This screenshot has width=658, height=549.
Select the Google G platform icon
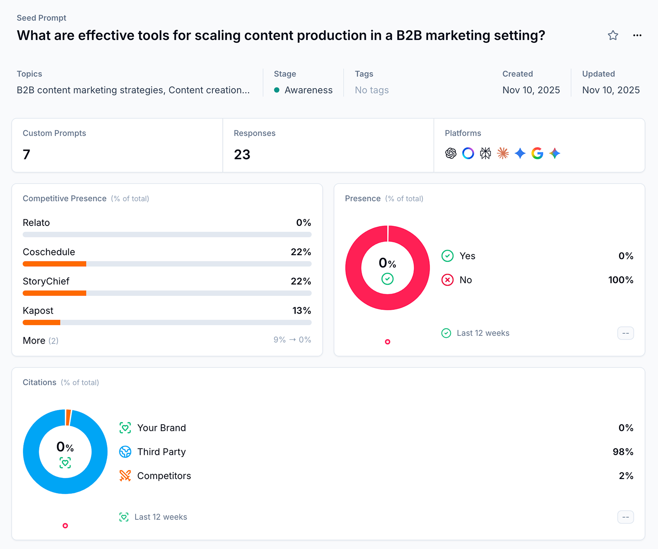point(537,154)
